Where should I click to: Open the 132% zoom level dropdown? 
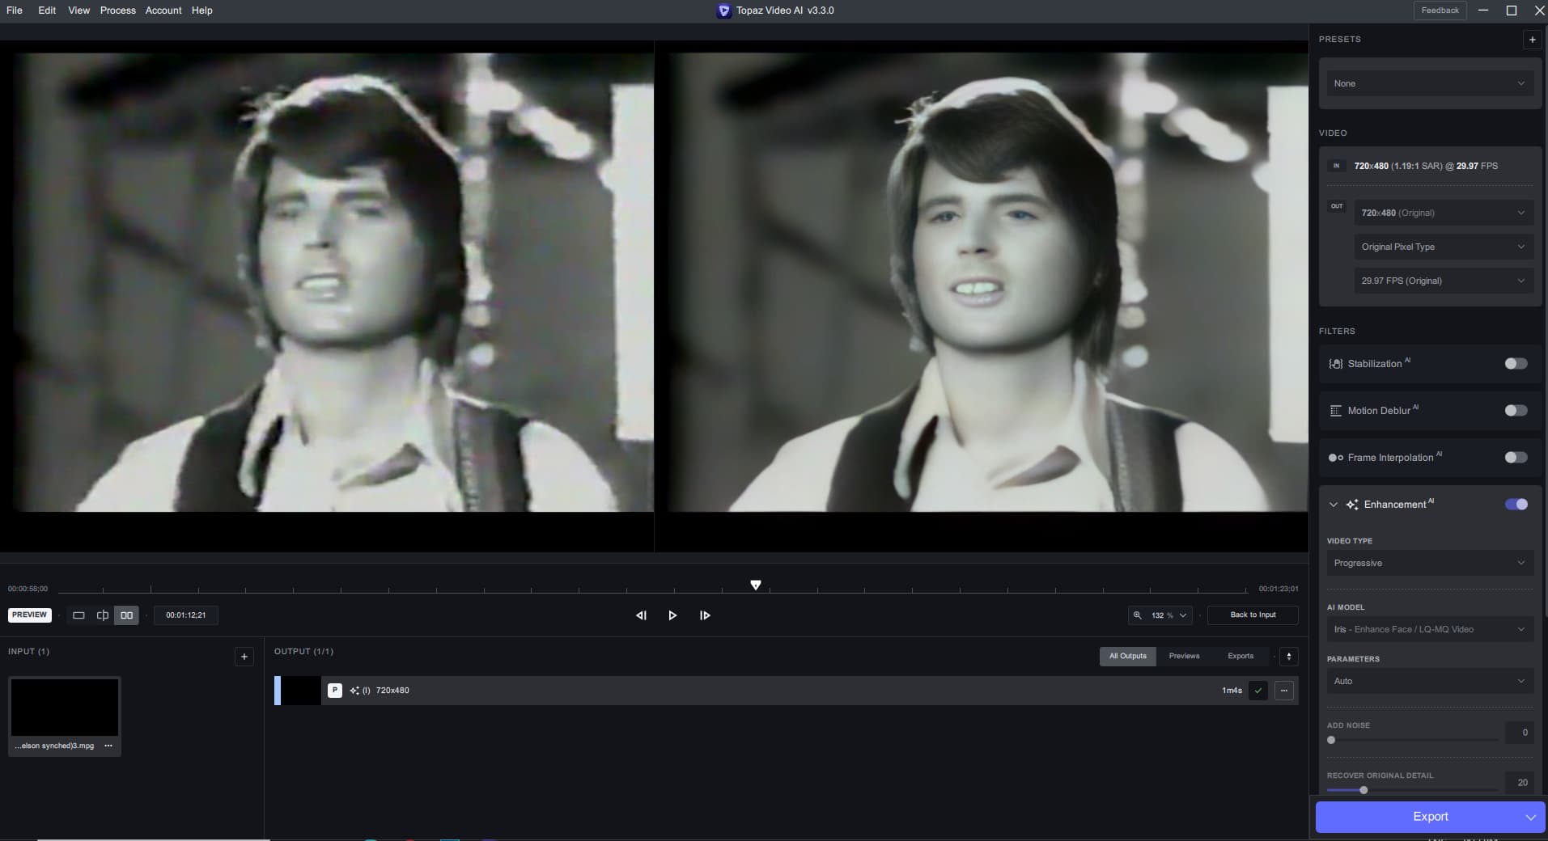point(1160,615)
